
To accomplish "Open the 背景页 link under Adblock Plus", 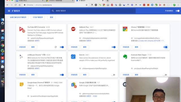I will [x=89, y=41].
